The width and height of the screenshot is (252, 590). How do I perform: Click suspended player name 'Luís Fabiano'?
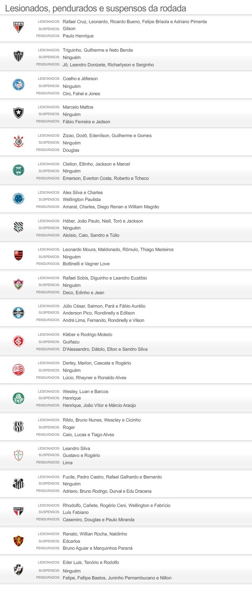(x=76, y=512)
